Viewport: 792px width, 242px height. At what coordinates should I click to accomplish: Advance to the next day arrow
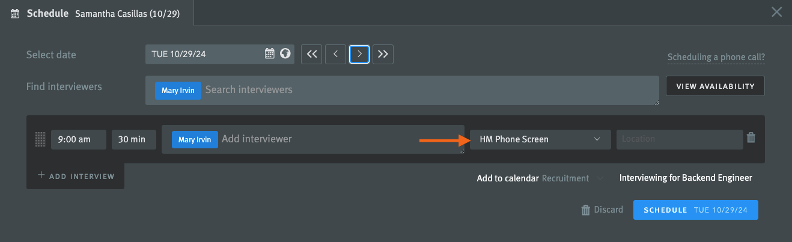pyautogui.click(x=359, y=54)
